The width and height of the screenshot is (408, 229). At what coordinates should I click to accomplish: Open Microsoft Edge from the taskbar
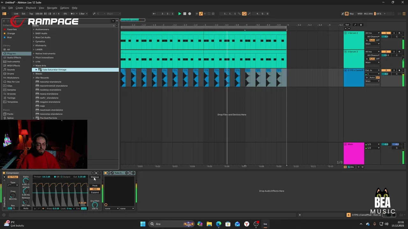tap(218, 224)
